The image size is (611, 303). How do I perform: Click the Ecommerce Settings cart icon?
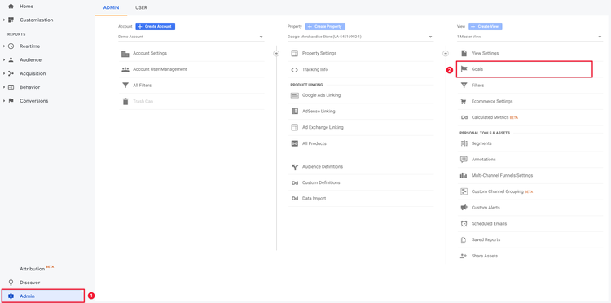click(x=464, y=101)
